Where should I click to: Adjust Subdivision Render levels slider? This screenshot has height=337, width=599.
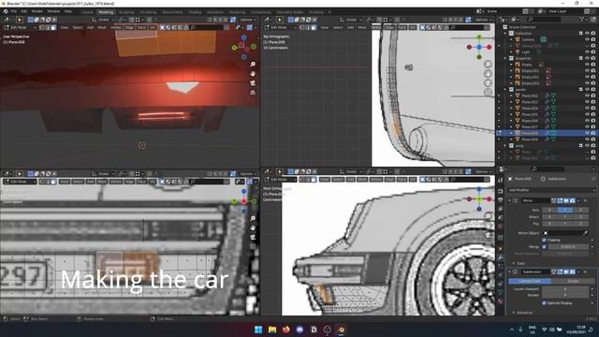[x=565, y=295]
